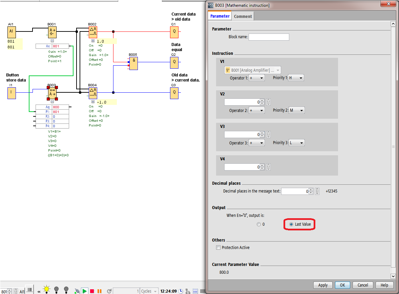This screenshot has width=399, height=294.
Task: Click the I1 digital input block
Action: 12,93
